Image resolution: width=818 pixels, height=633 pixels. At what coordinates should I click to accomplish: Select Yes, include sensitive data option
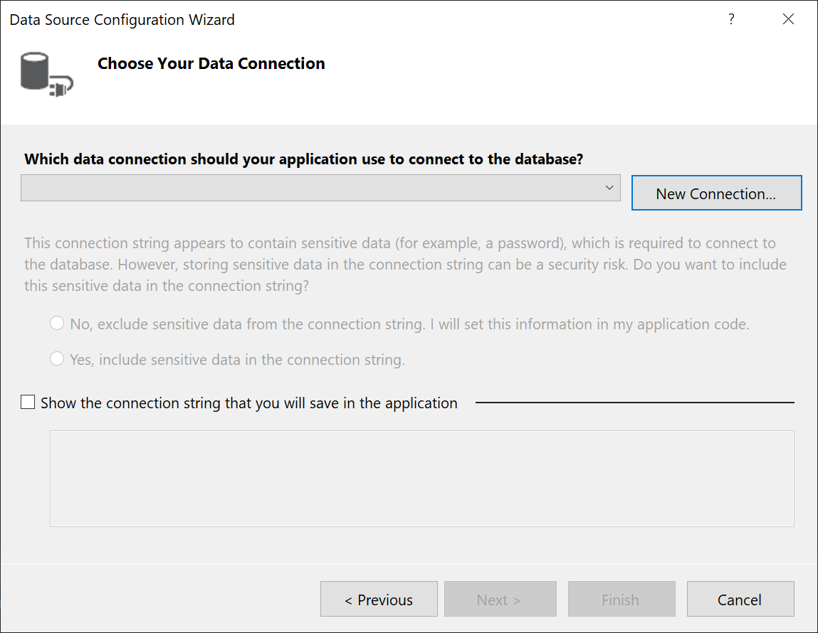click(x=57, y=360)
